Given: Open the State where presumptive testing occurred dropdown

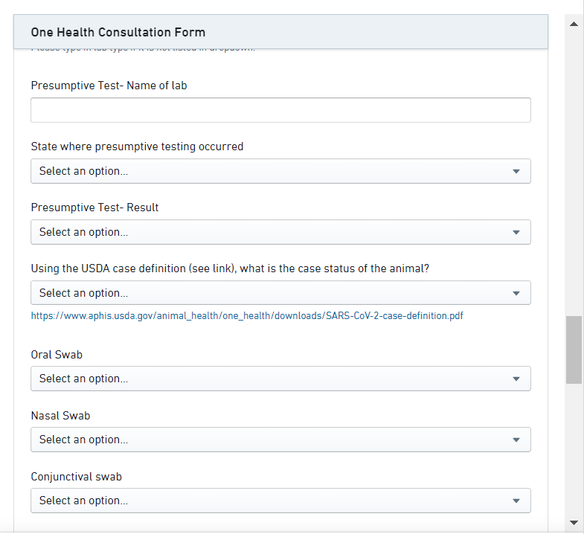Looking at the screenshot, I should (x=280, y=171).
